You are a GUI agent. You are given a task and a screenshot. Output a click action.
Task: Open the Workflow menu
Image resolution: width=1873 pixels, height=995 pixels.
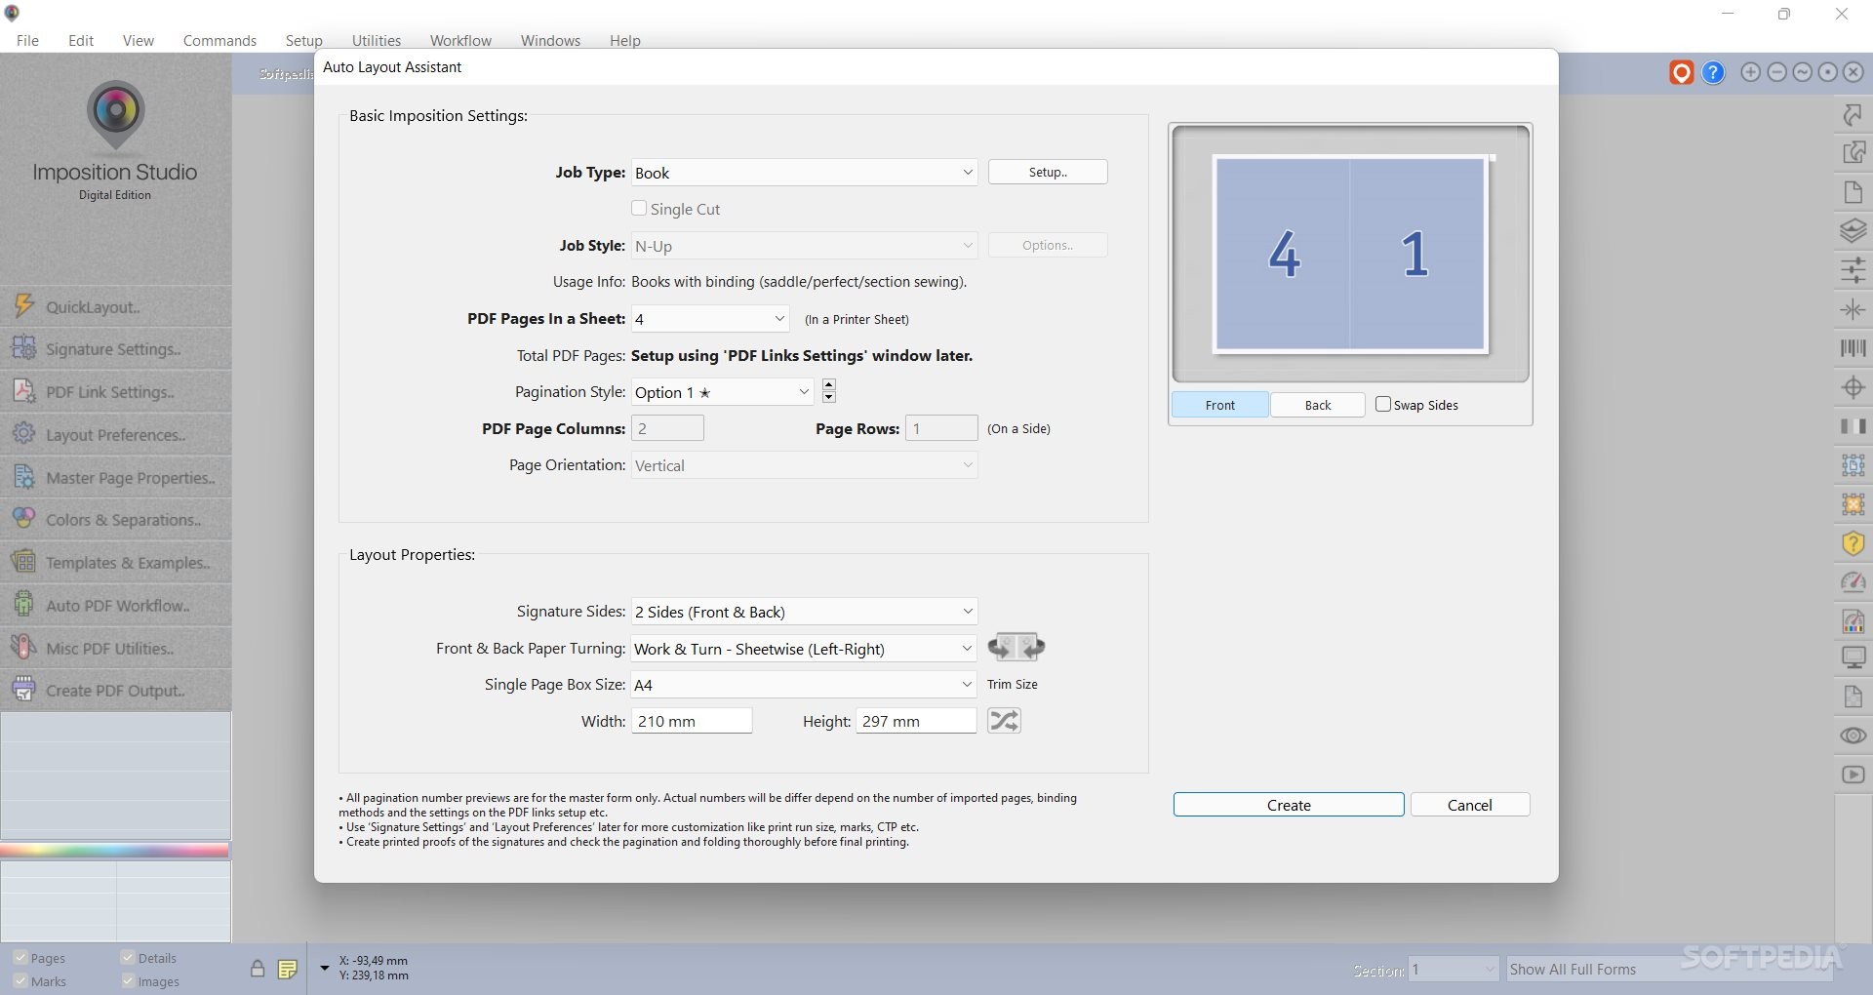point(460,40)
